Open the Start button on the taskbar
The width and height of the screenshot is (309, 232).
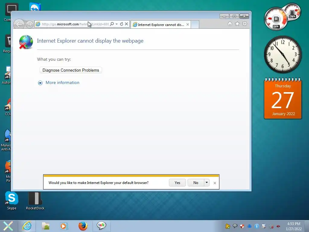tap(8, 226)
